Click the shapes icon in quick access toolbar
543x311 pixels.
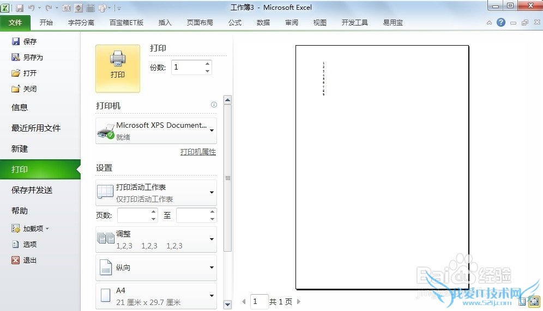[x=103, y=8]
